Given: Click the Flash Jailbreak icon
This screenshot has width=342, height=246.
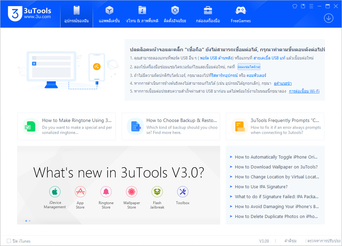Looking at the screenshot, I should [157, 192].
